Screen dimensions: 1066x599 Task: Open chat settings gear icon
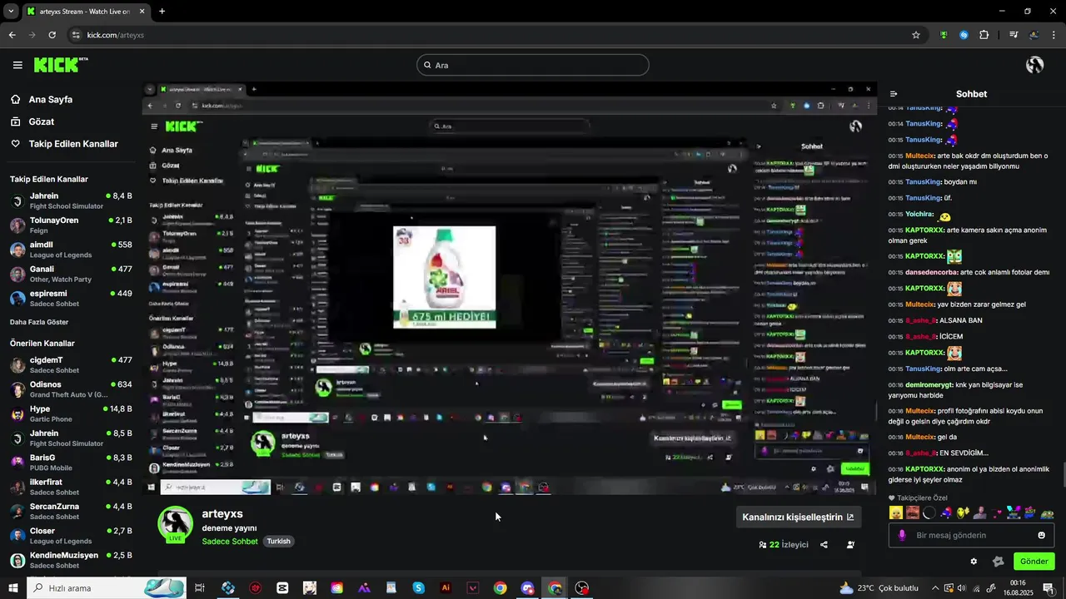pos(974,562)
